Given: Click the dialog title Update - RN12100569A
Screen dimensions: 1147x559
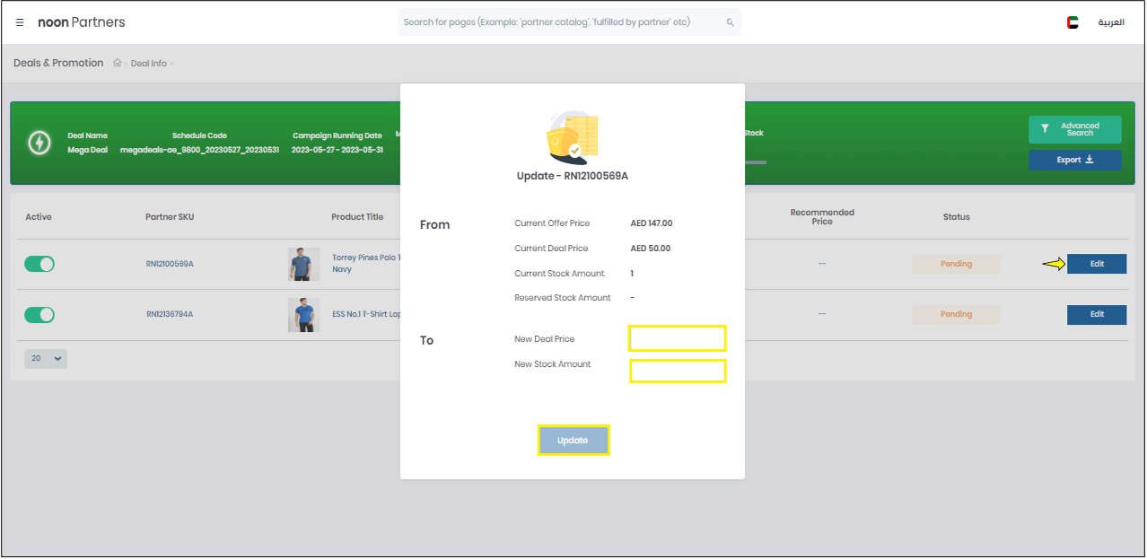Looking at the screenshot, I should (x=573, y=176).
